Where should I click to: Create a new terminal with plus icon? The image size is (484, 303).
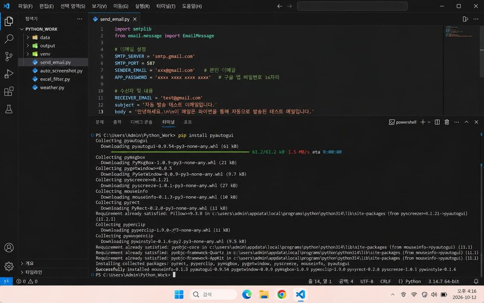point(423,122)
